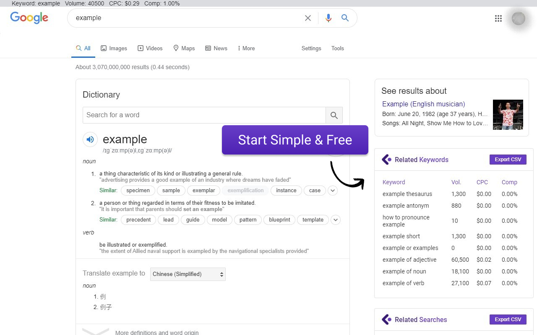Click keyword 'example or examples'
Image resolution: width=537 pixels, height=335 pixels.
tap(410, 248)
